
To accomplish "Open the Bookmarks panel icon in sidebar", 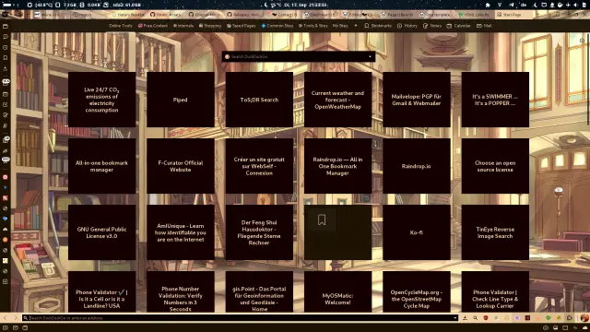I will point(6,57).
